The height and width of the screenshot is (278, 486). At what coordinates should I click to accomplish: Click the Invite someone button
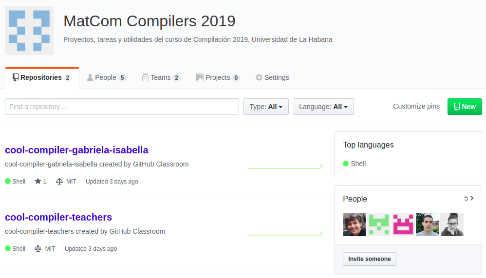coord(370,259)
